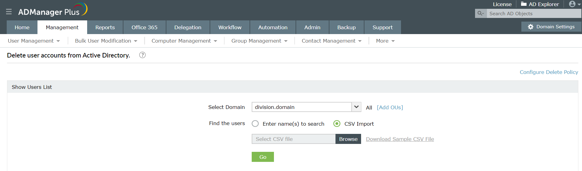Switch to the Reports tab
This screenshot has height=171, width=582.
105,27
